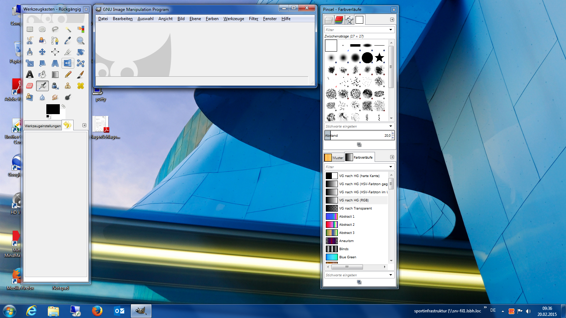Select the Paintbrush tool
The image size is (566, 318).
click(x=81, y=75)
